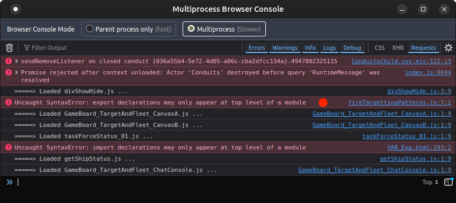Toggle the Warnings filter
The image size is (456, 203).
click(285, 48)
